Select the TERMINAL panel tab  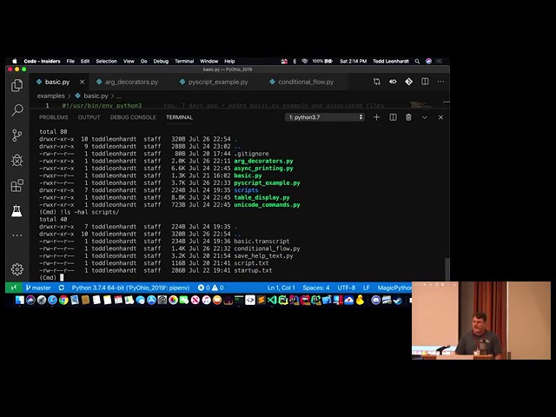tap(180, 117)
